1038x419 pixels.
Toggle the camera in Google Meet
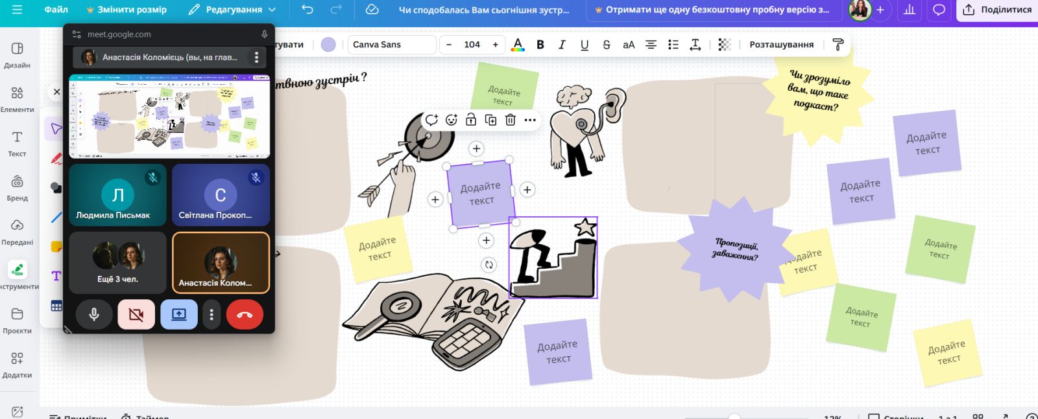click(136, 315)
